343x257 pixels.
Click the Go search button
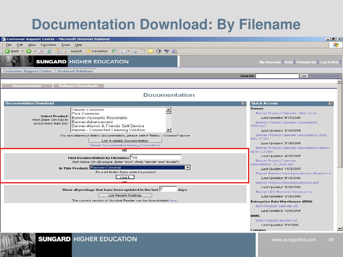point(304,76)
